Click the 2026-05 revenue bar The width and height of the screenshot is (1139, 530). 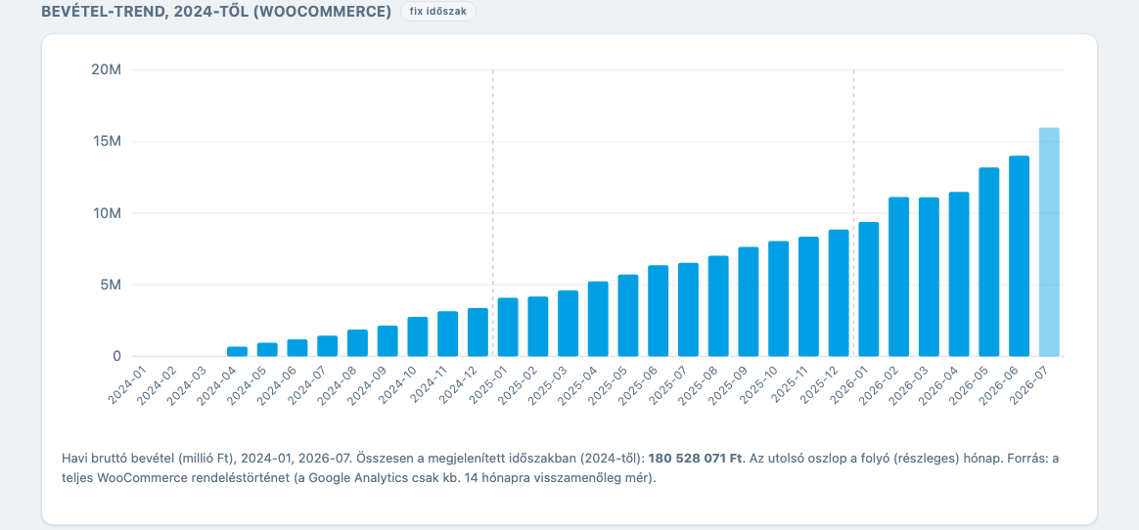click(x=988, y=262)
